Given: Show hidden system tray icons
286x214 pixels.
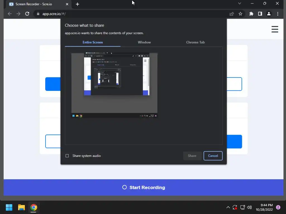Looking at the screenshot, I should [228, 207].
